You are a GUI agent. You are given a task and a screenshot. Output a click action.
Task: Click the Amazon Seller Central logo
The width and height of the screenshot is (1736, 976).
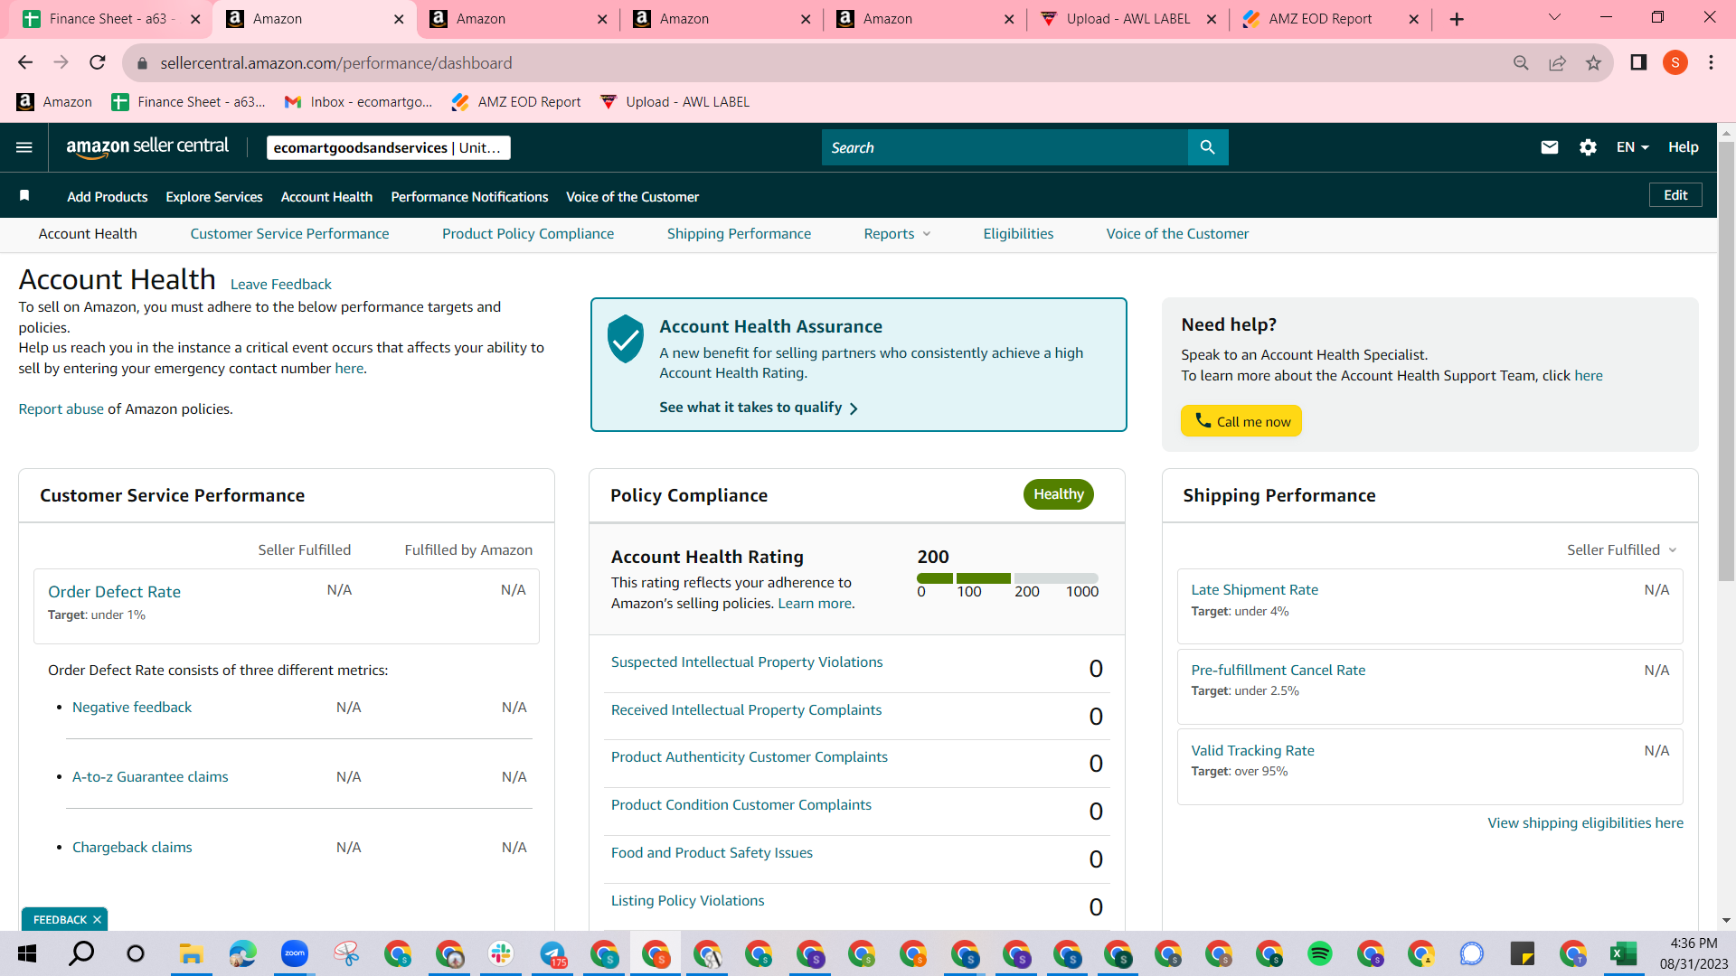click(x=147, y=147)
